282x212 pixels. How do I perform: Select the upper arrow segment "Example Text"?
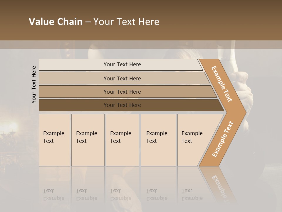click(222, 84)
